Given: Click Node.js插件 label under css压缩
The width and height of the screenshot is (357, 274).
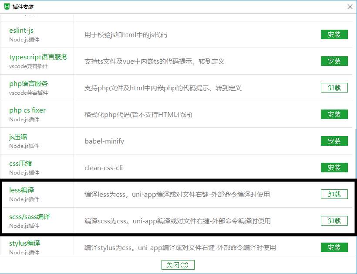Looking at the screenshot, I should coord(24,173).
